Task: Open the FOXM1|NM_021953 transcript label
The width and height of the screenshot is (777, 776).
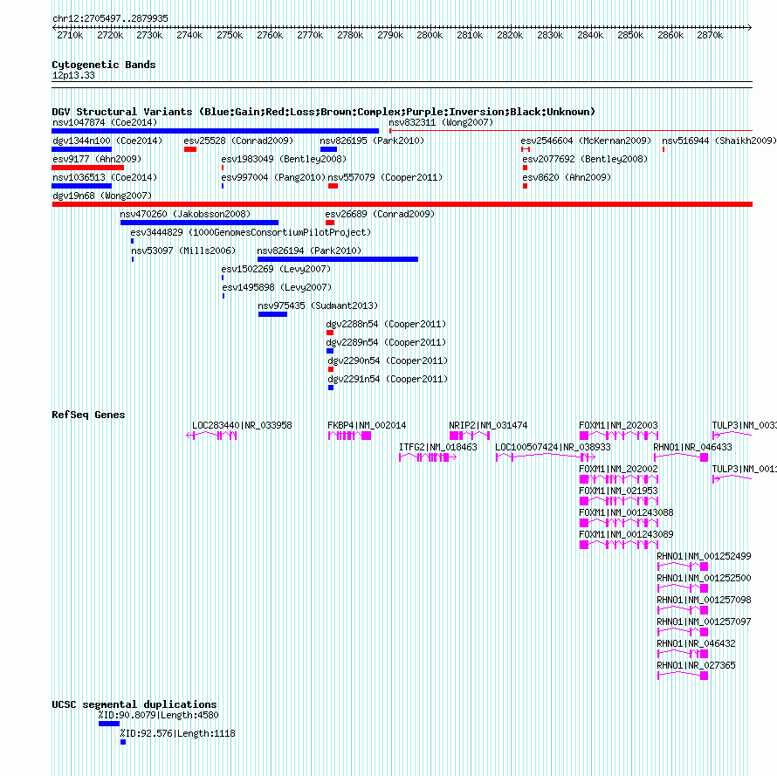Action: [x=618, y=491]
